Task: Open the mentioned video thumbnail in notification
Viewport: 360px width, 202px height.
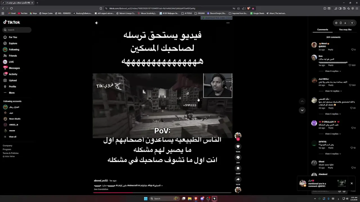Action: tap(342, 183)
